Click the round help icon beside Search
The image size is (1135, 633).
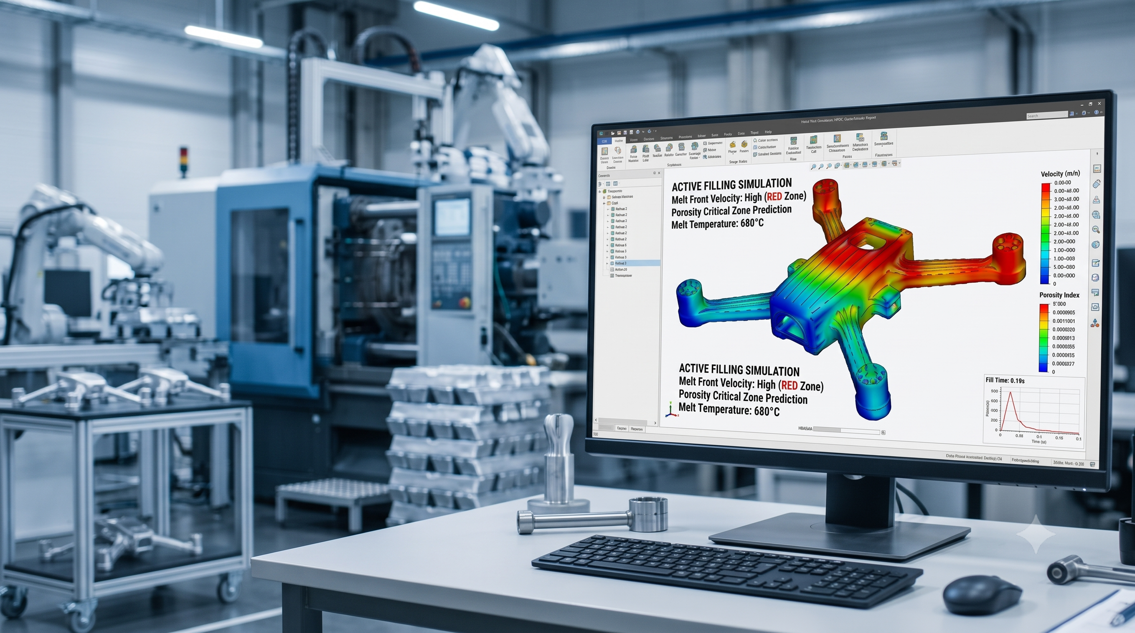pos(1096,112)
